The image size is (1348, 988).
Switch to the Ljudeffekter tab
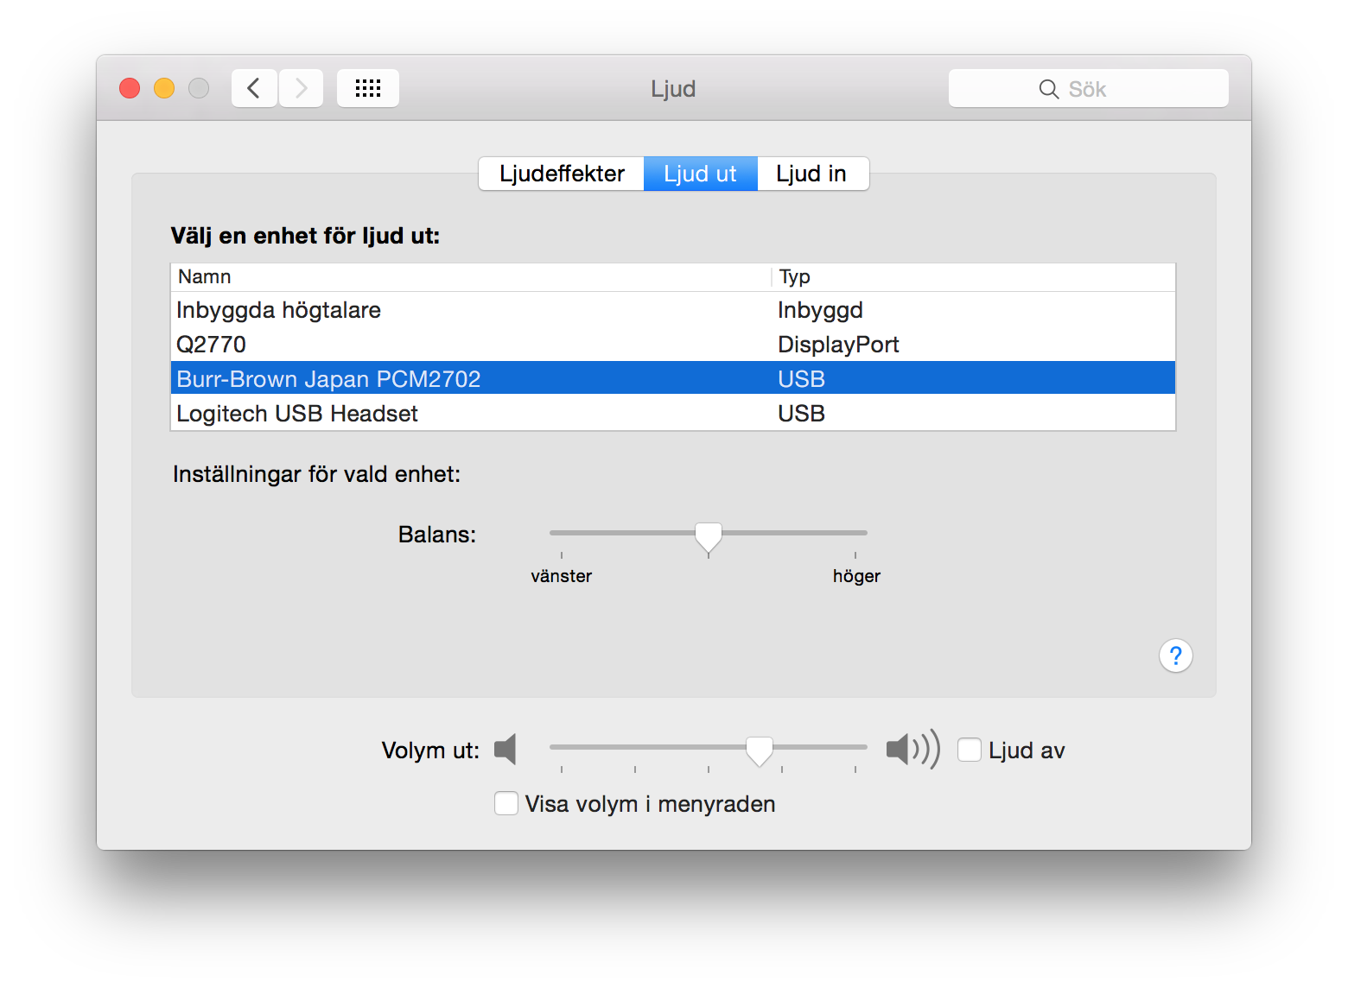tap(562, 174)
